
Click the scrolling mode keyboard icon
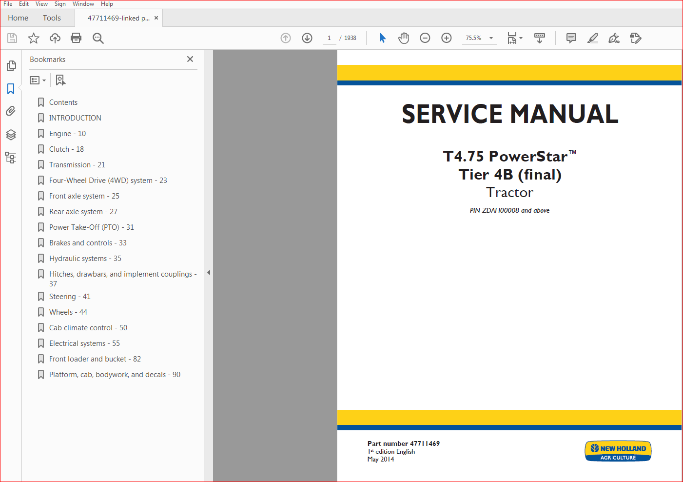click(540, 38)
